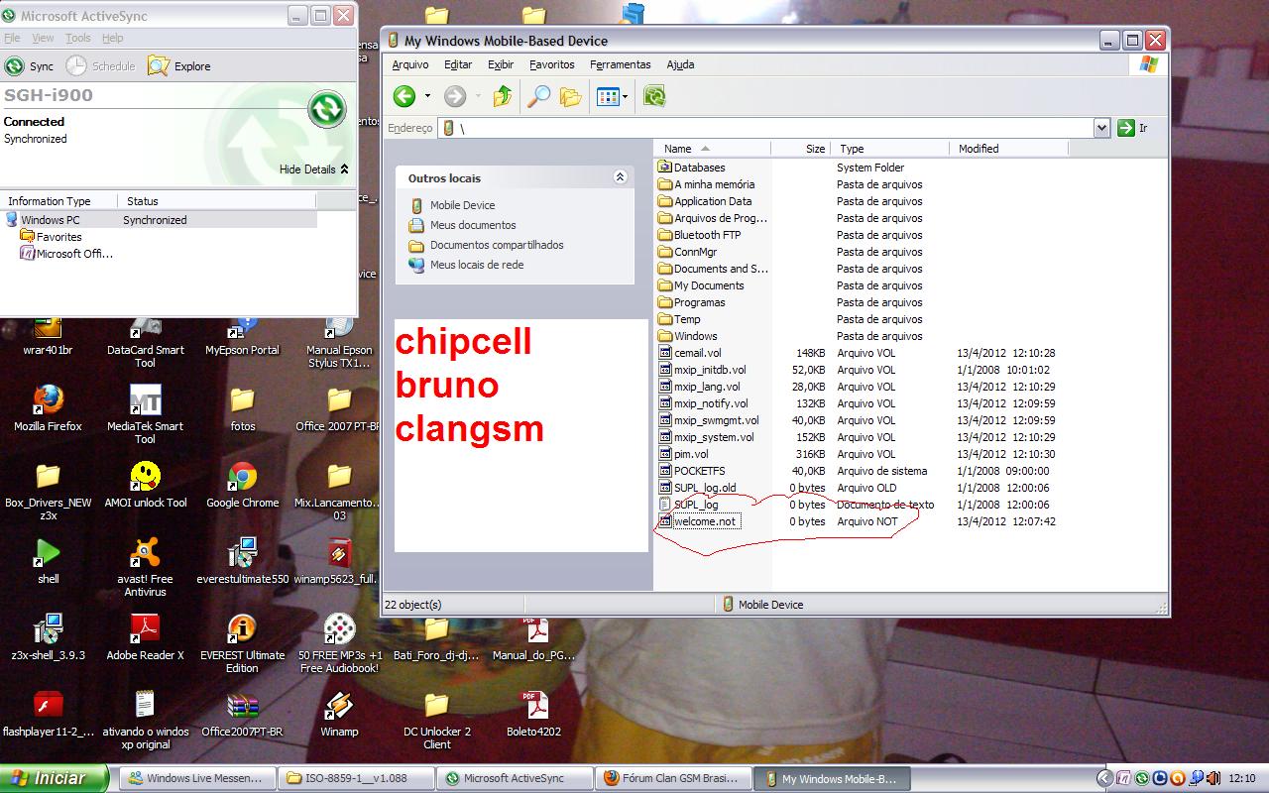1269x793 pixels.
Task: Open the Mozilla Firefox desktop icon
Action: coord(48,408)
